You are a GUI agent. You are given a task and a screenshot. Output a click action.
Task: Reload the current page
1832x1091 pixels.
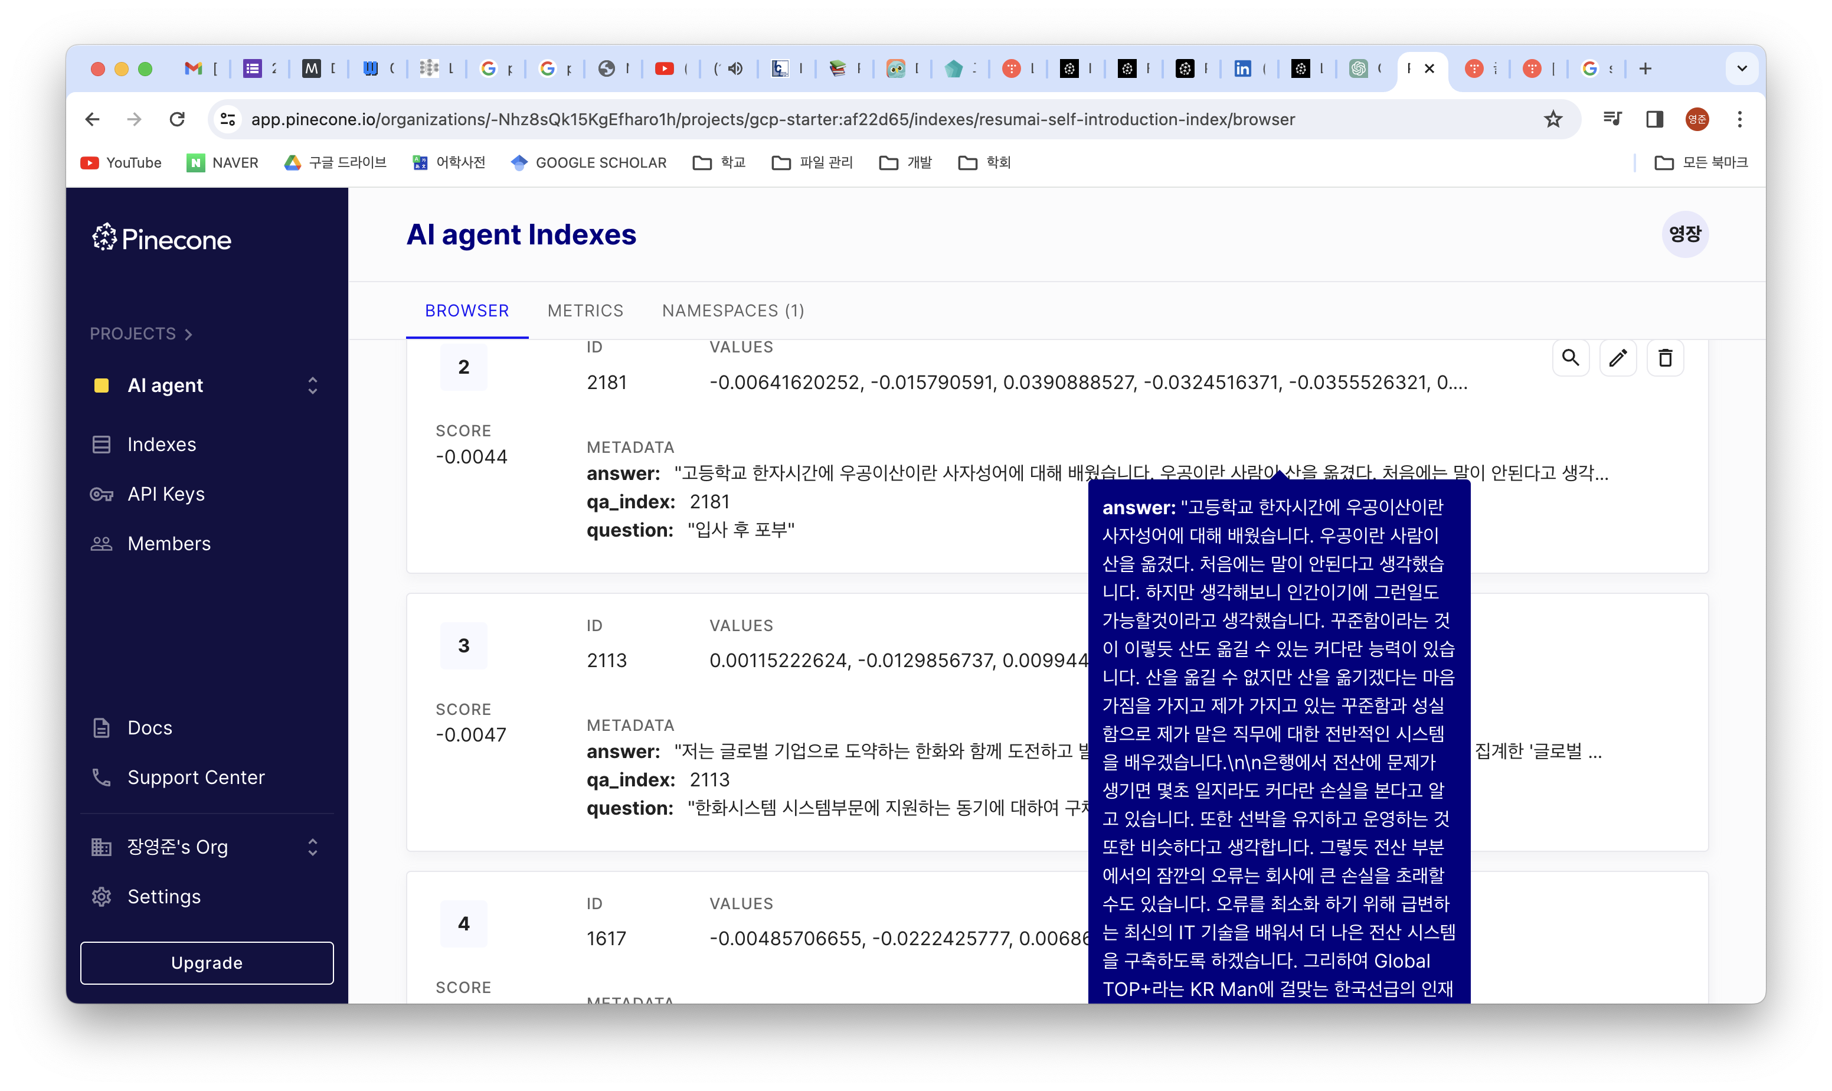(x=176, y=119)
